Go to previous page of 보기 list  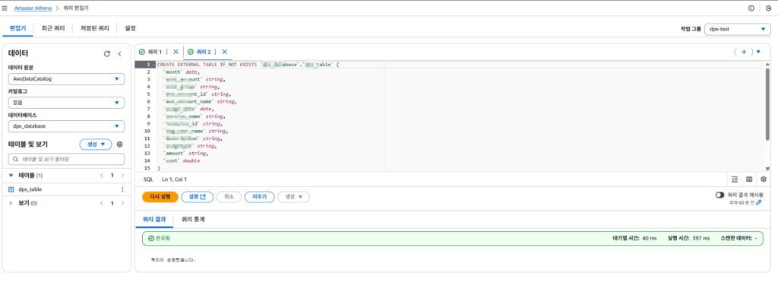click(102, 203)
